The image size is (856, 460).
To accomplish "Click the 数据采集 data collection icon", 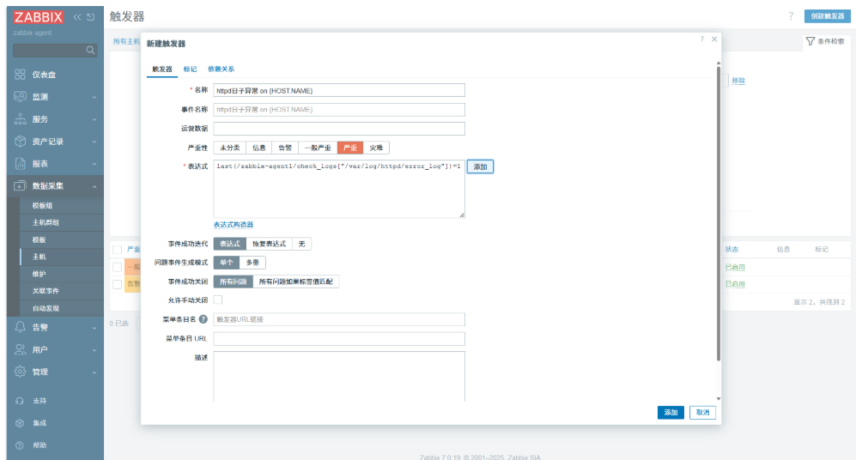I will pyautogui.click(x=21, y=185).
